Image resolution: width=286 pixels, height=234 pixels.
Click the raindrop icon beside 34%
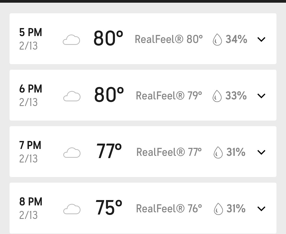(217, 40)
